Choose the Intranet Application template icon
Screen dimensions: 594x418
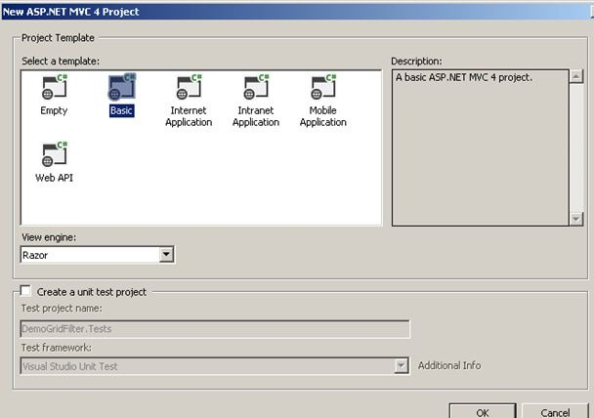[256, 88]
